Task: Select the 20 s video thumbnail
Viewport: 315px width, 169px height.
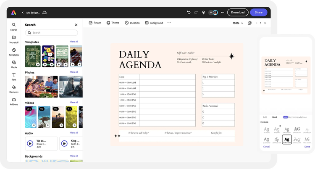Action: coord(31,117)
